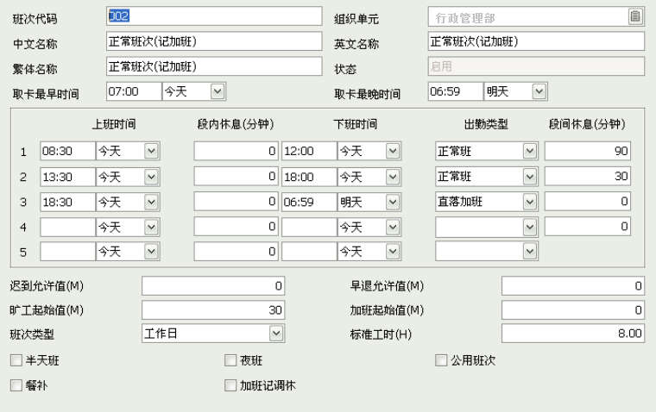This screenshot has height=412, width=656.
Task: Enable the 夜班 checkbox
Action: coord(230,360)
